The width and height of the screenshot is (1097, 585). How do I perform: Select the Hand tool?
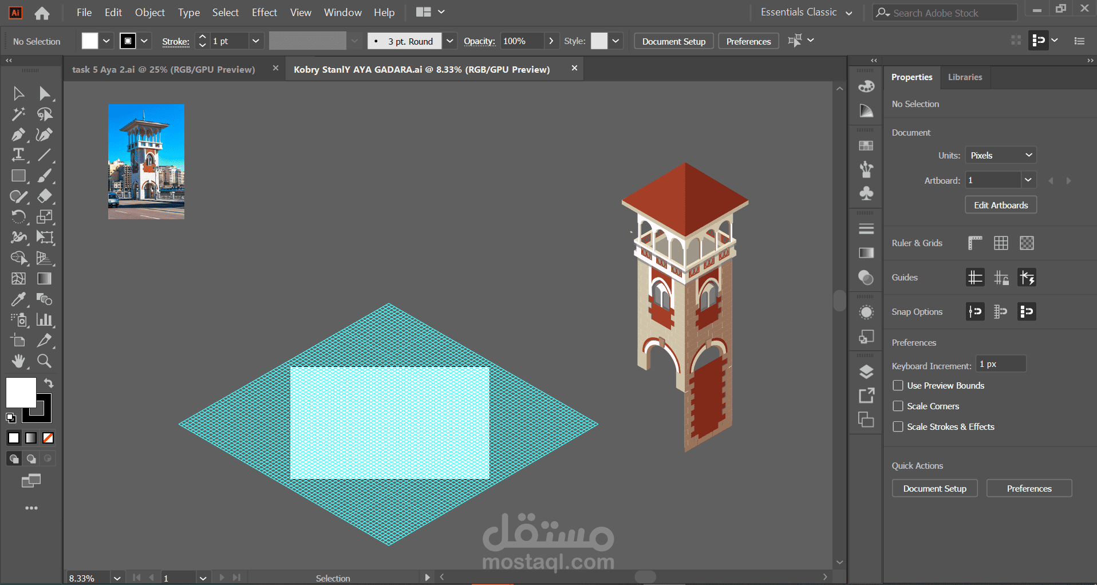[18, 361]
